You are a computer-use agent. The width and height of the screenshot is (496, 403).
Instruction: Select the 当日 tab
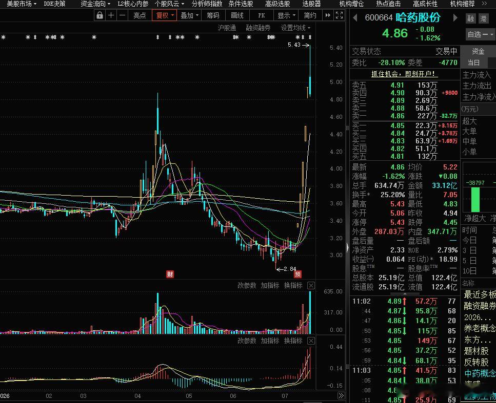[x=474, y=62]
